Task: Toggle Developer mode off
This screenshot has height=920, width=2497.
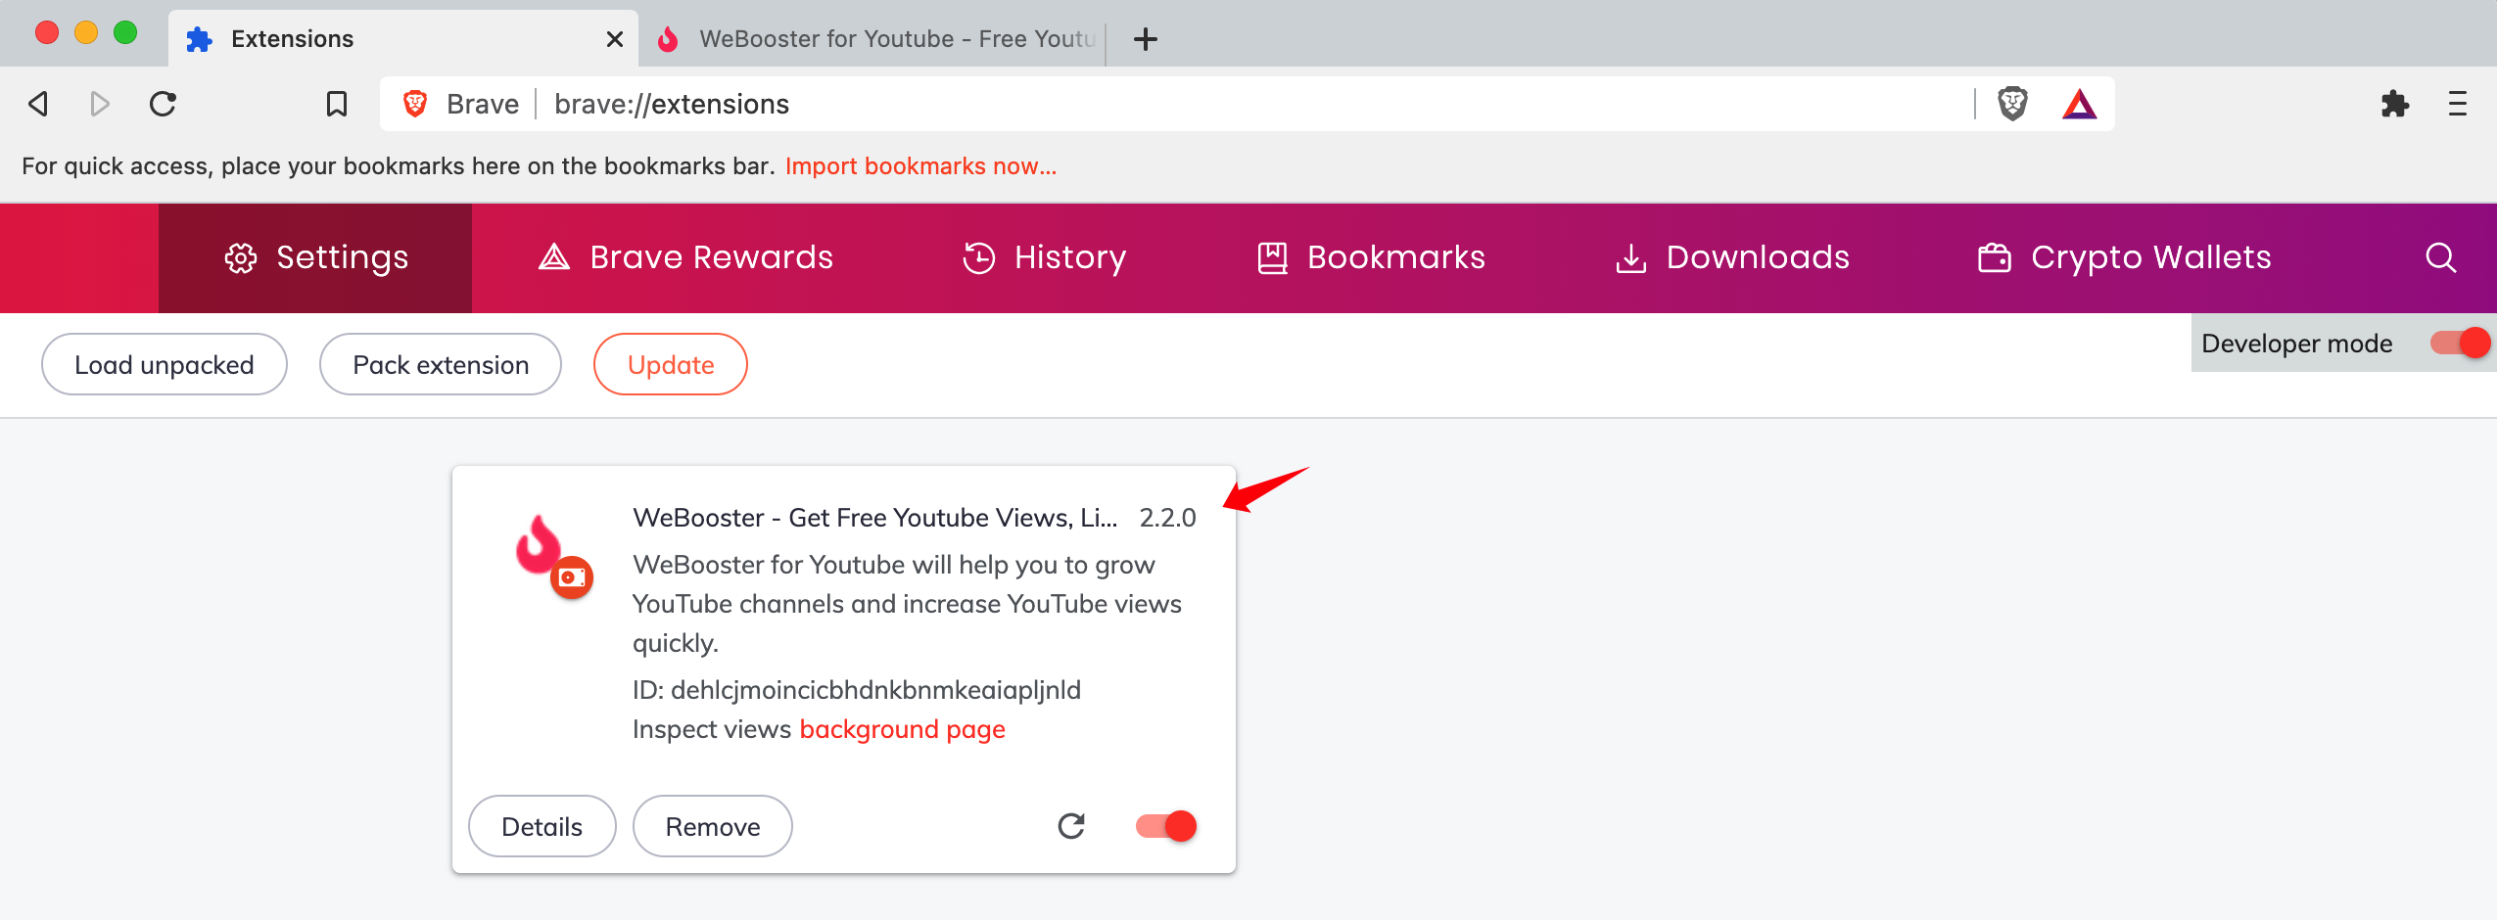Action: point(2460,344)
